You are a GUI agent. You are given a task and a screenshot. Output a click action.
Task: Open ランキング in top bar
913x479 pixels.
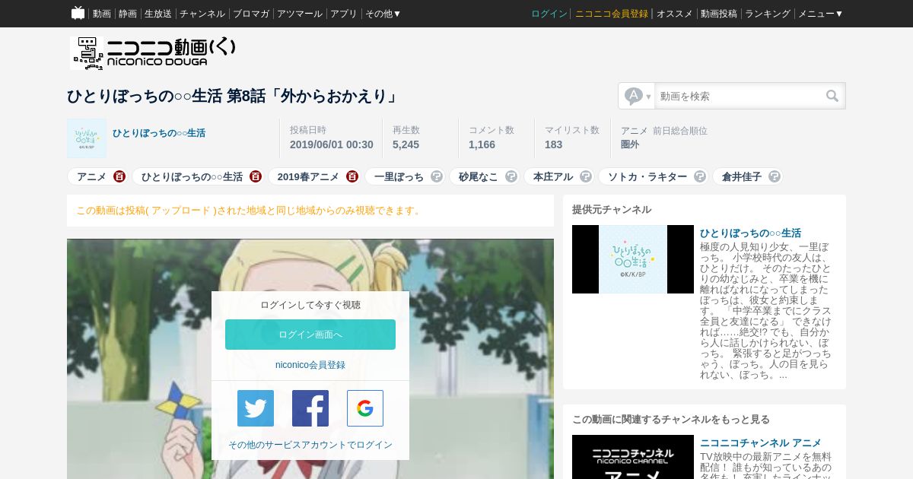768,14
